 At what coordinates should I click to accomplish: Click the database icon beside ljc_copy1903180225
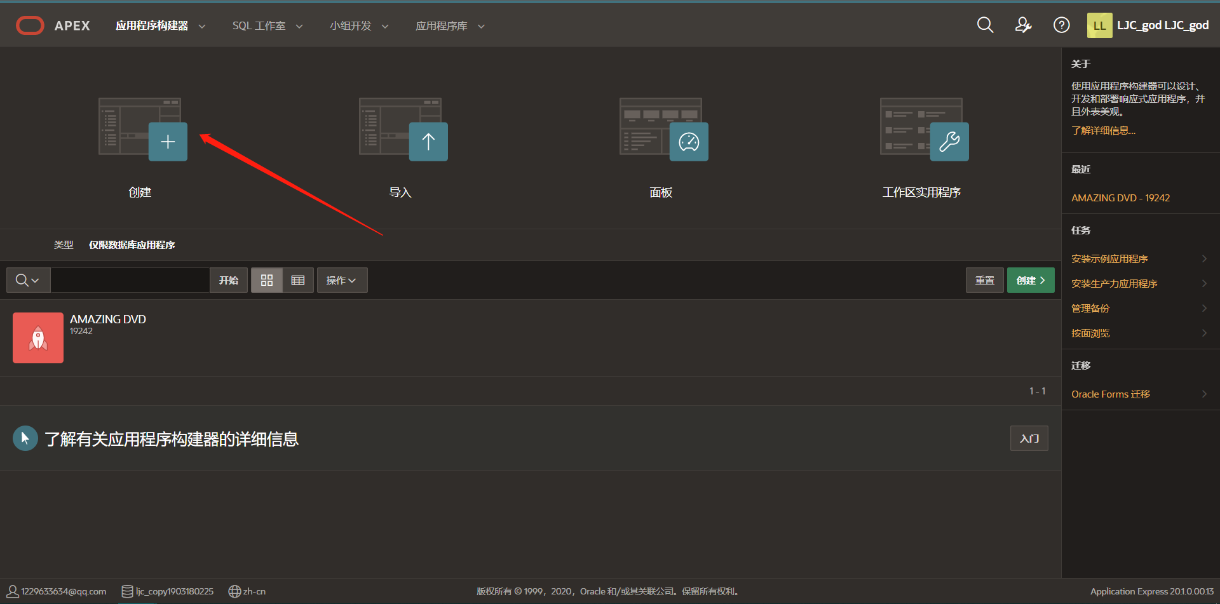127,591
